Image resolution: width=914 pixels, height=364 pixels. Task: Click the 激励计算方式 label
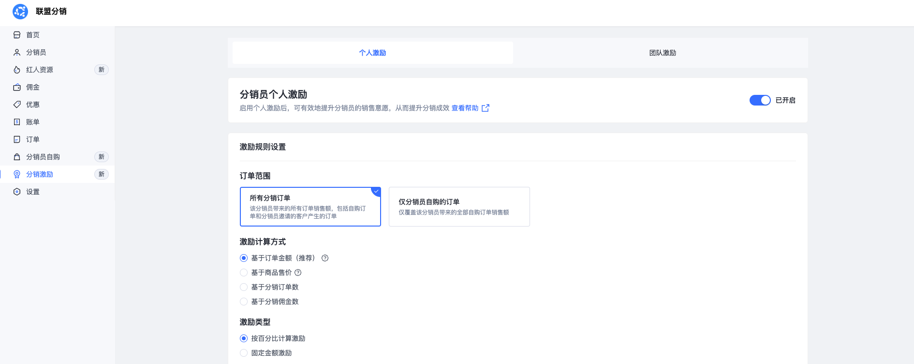tap(263, 242)
